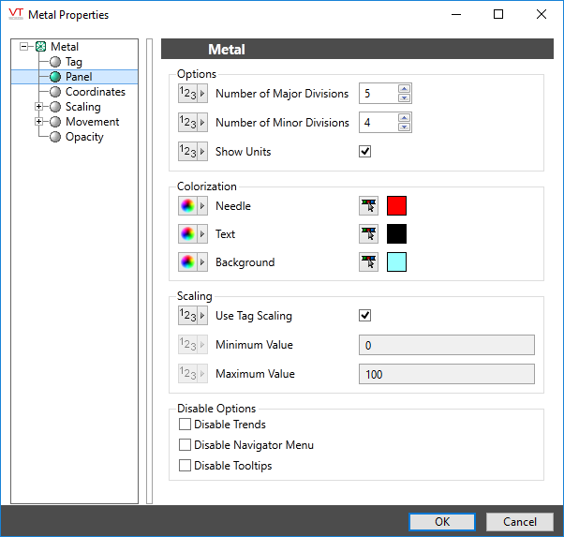Click the Needle color picker palette button
Viewport: 564px width, 537px height.
[369, 206]
